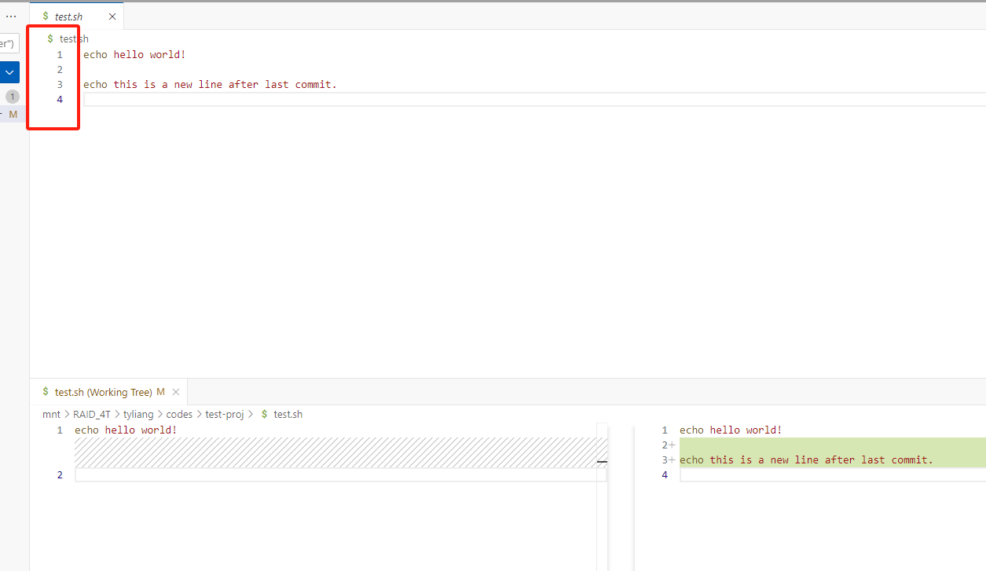The height and width of the screenshot is (571, 986).
Task: Click the added green new line text
Action: 806,460
